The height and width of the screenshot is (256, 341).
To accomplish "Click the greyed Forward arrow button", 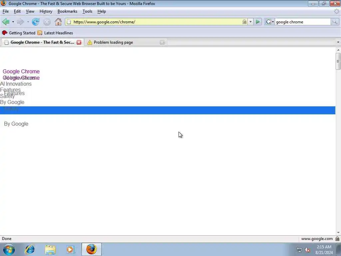I will point(20,22).
